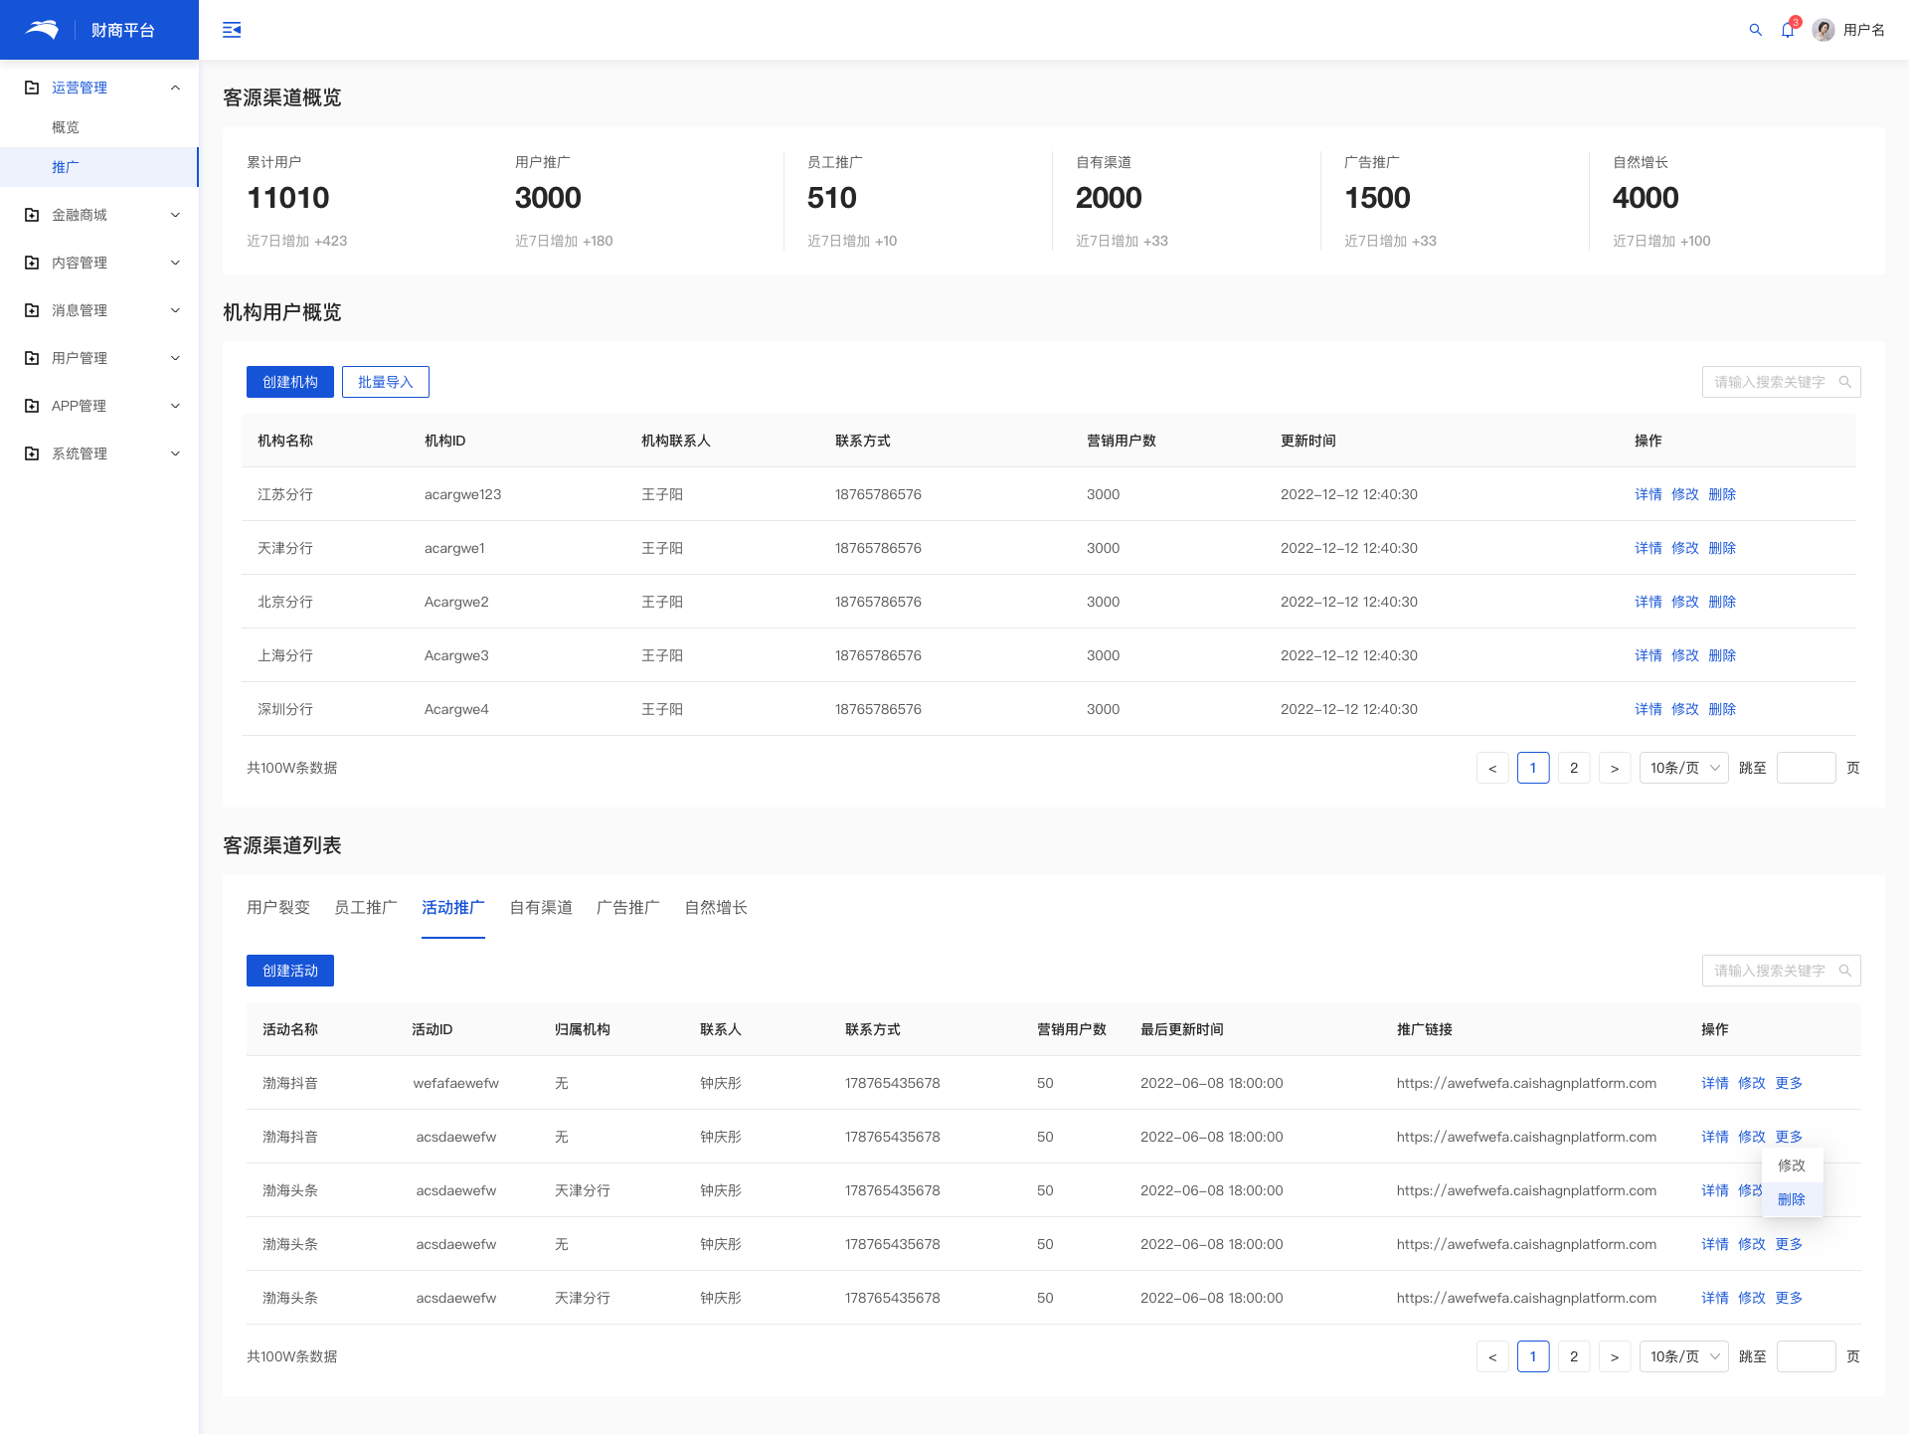Switch to the 自然增长 tab

click(x=716, y=907)
